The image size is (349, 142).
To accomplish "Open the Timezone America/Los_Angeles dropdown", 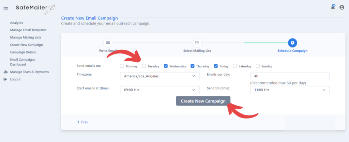I will [x=160, y=76].
